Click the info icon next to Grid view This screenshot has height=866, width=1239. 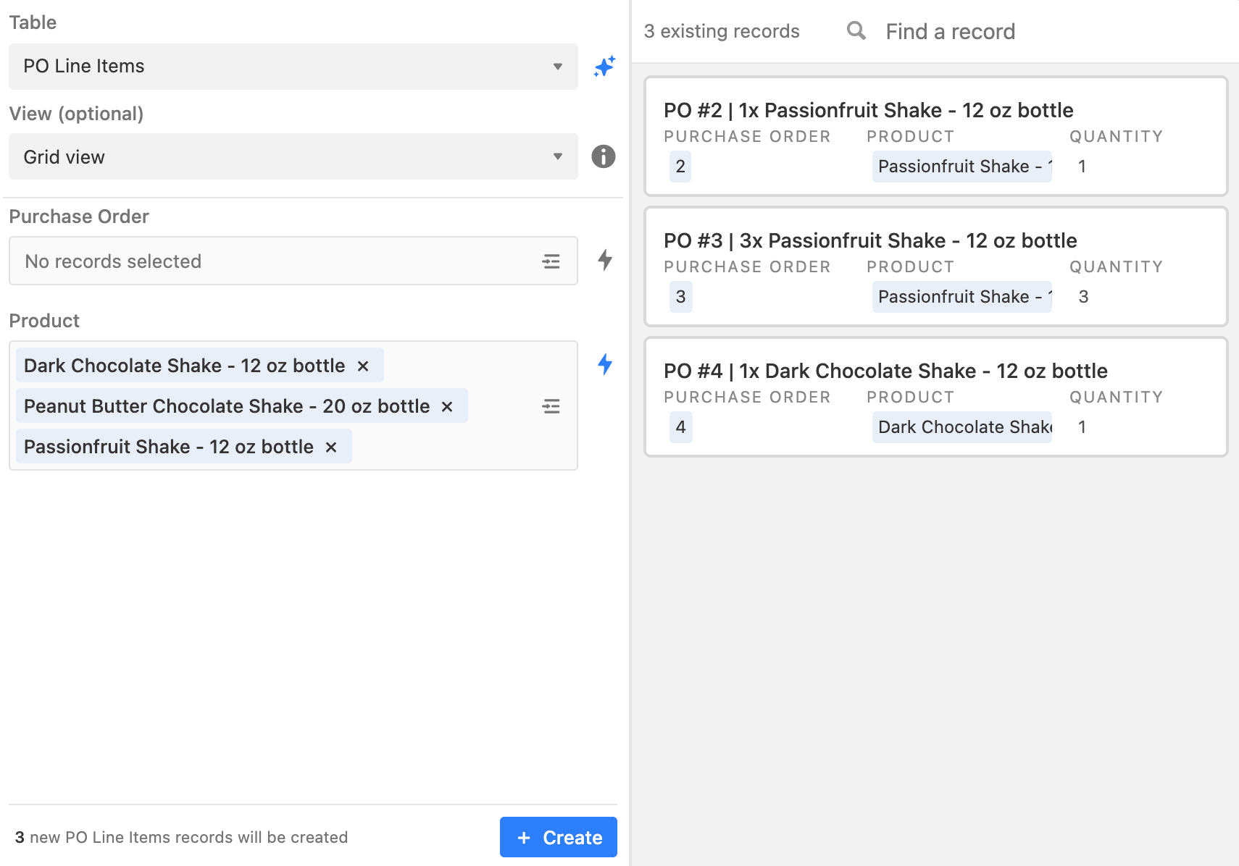tap(604, 156)
